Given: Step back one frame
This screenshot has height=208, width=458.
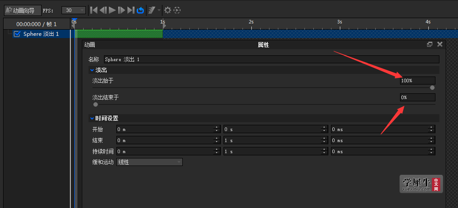Looking at the screenshot, I should (x=103, y=10).
